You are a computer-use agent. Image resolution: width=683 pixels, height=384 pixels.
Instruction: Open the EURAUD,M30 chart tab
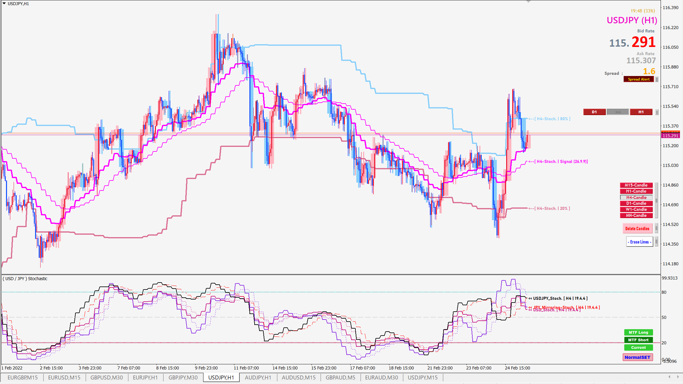click(381, 378)
